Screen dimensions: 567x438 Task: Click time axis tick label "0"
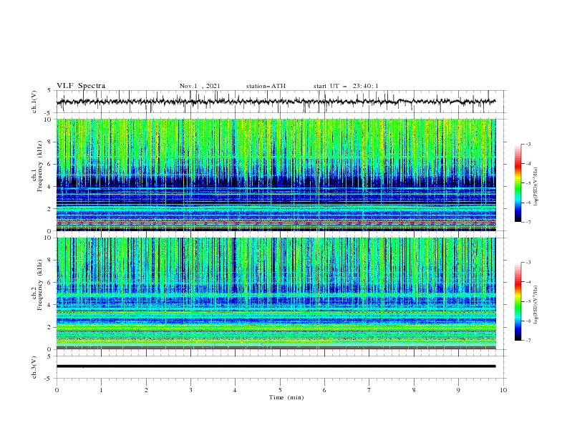point(57,390)
